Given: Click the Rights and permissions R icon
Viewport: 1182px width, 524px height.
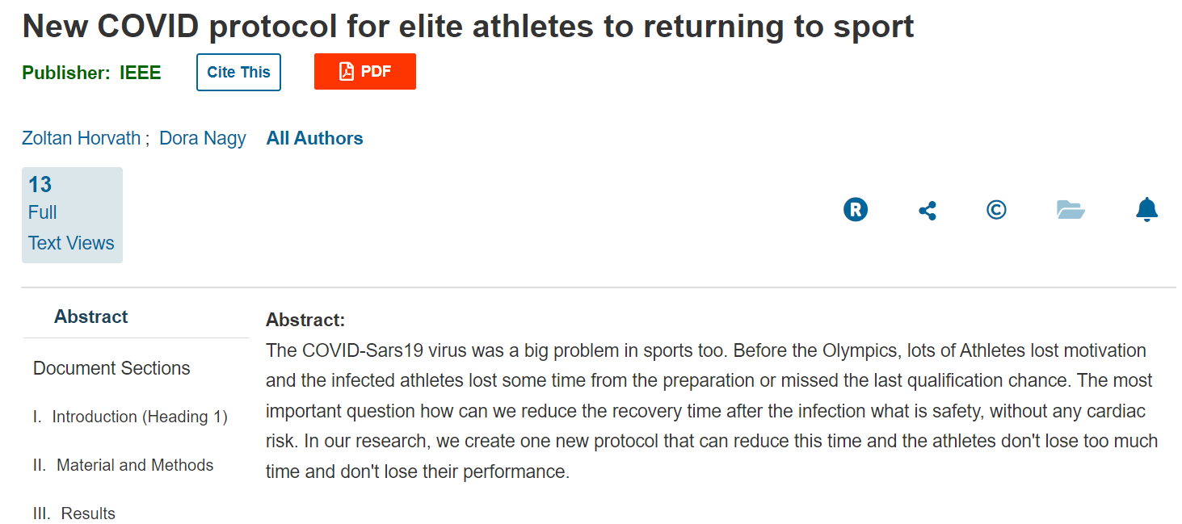Looking at the screenshot, I should click(x=856, y=210).
